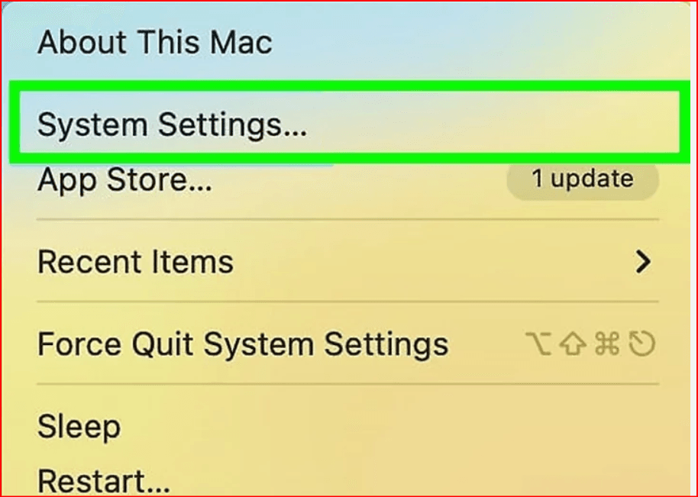Click the separator line below App Store

pos(347,220)
